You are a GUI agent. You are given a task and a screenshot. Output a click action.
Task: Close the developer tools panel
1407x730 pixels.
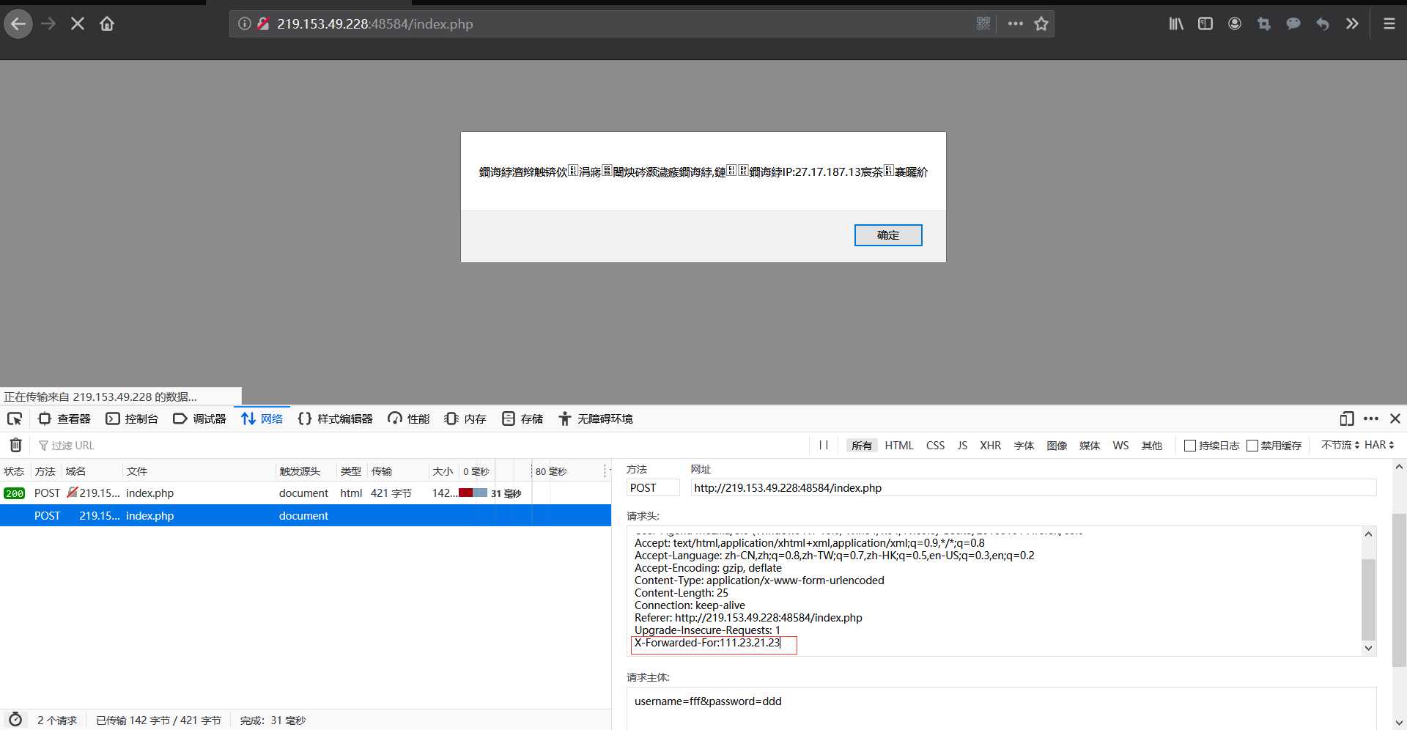coord(1395,419)
